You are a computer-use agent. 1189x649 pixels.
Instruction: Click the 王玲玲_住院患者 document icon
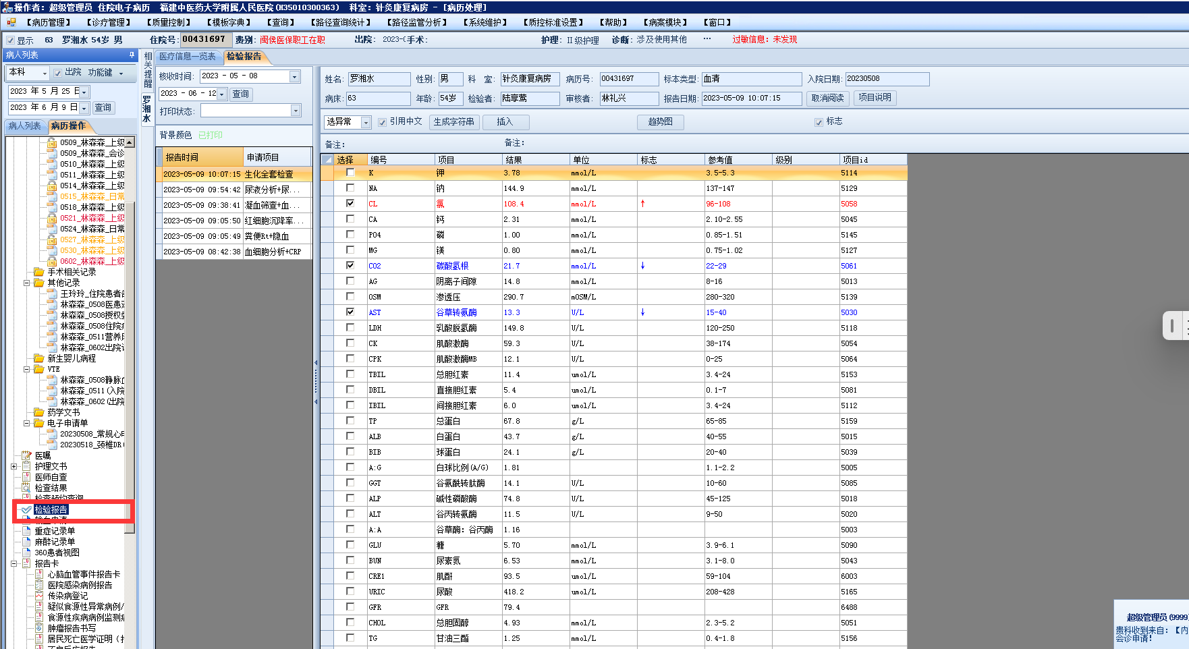point(52,293)
